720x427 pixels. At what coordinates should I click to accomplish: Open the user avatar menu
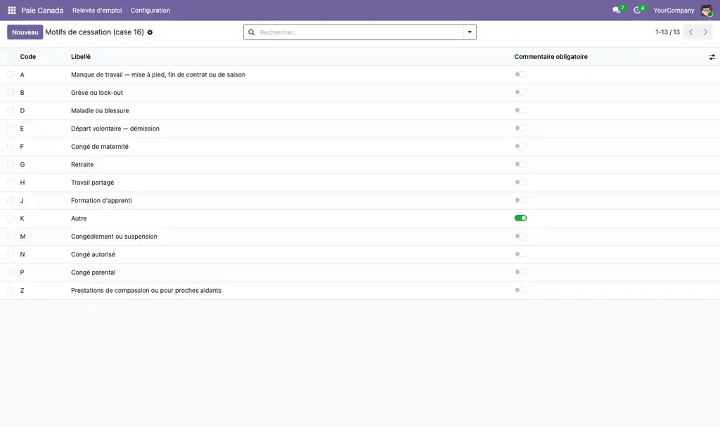coord(706,10)
